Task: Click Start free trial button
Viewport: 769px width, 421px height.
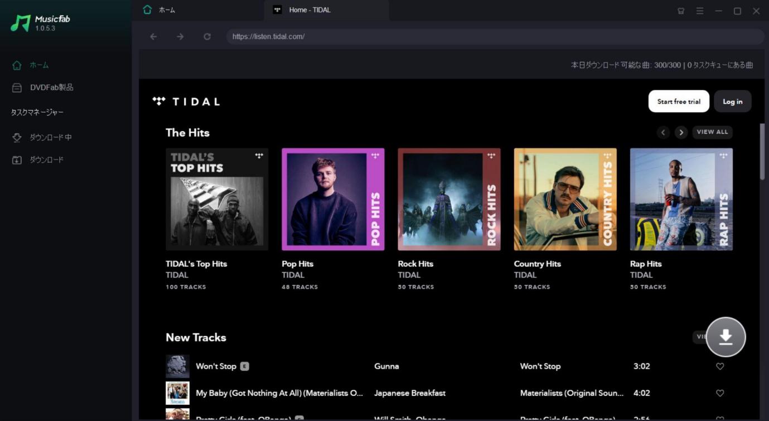Action: click(x=679, y=101)
